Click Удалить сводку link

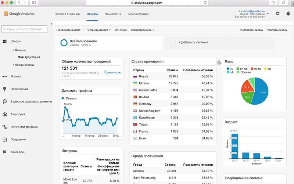coord(277,30)
